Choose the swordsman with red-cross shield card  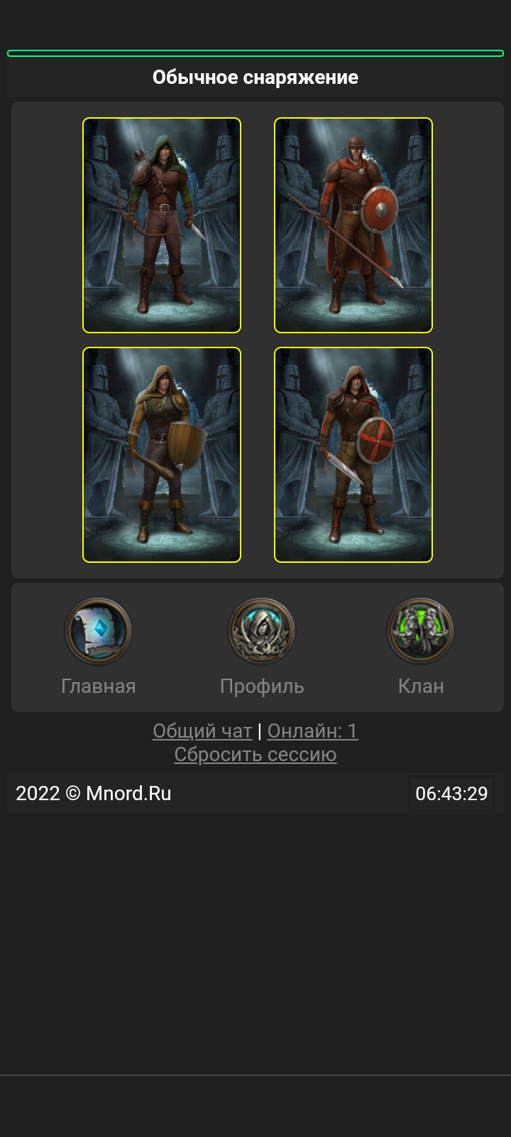click(x=353, y=455)
